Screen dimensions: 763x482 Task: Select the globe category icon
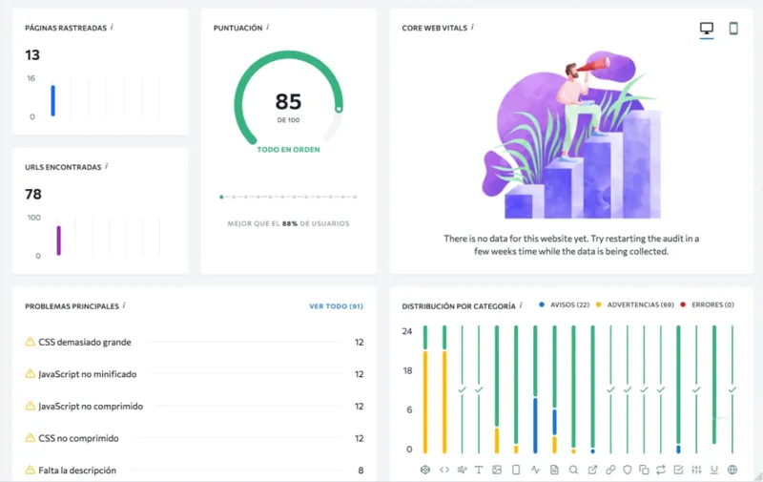732,470
